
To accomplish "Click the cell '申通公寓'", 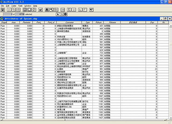I will click(69, 110).
